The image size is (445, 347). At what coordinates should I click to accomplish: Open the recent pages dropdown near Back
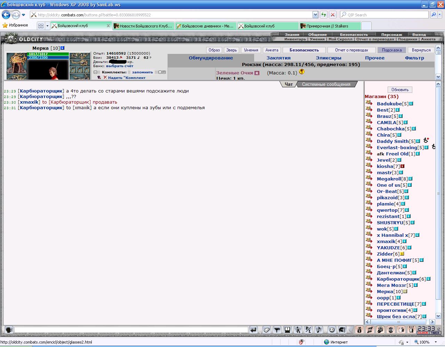23,15
